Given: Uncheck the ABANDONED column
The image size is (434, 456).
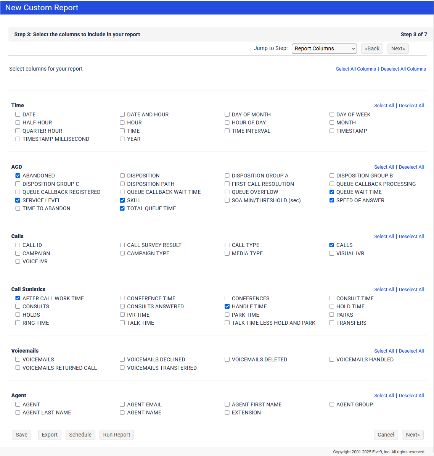Looking at the screenshot, I should tap(18, 176).
